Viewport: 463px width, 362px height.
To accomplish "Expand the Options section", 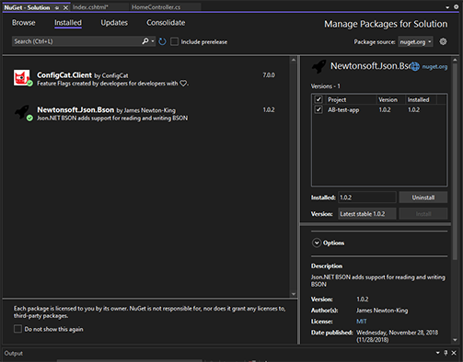I will (x=317, y=243).
